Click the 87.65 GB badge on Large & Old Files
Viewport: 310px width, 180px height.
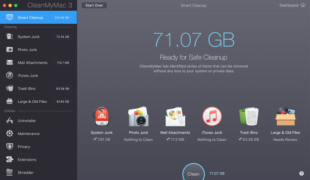point(63,101)
